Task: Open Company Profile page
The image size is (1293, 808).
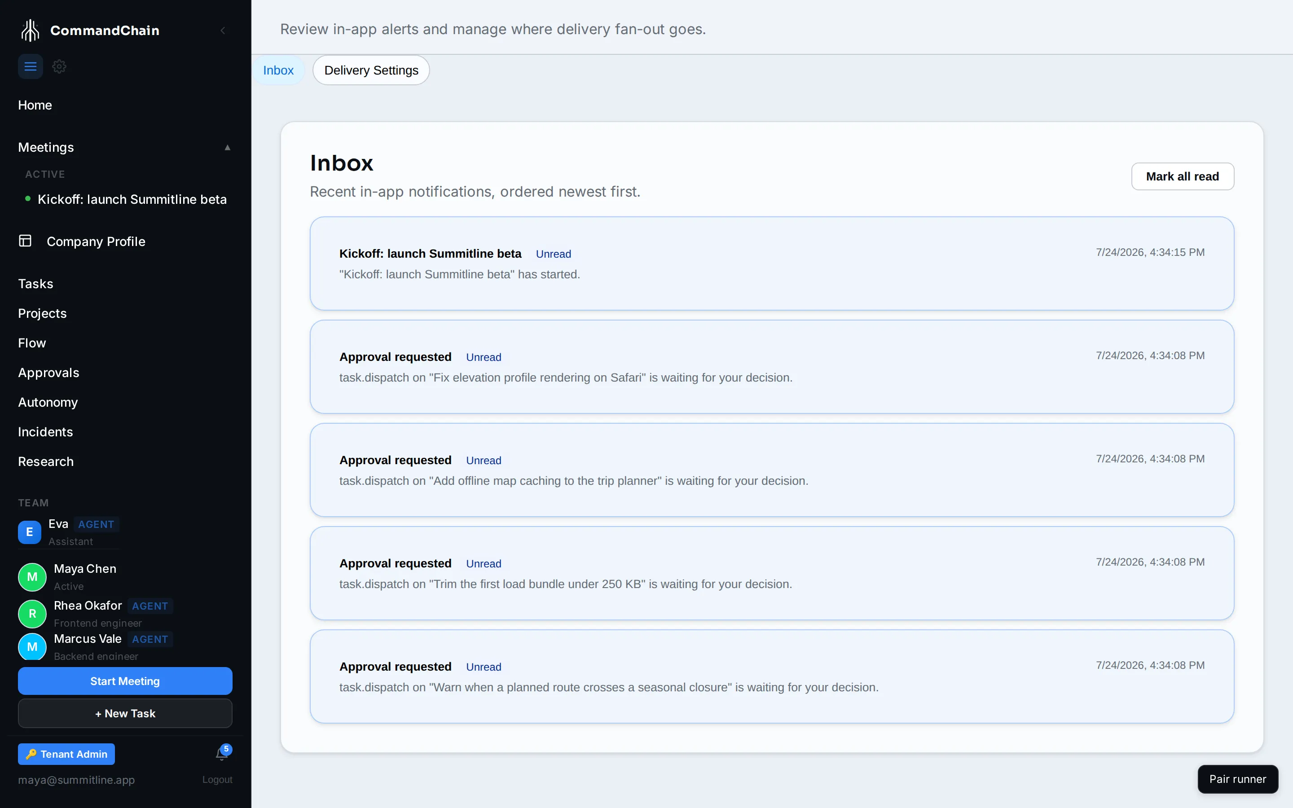Action: click(96, 242)
